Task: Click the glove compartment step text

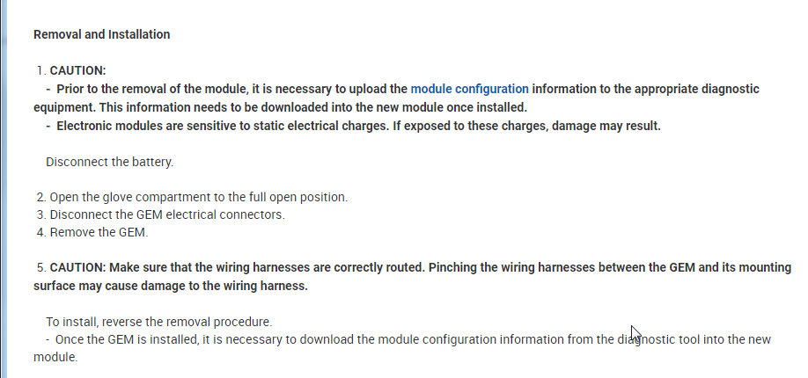Action: tap(198, 197)
